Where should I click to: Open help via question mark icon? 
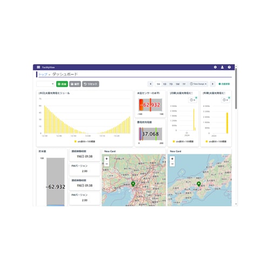tap(229, 67)
